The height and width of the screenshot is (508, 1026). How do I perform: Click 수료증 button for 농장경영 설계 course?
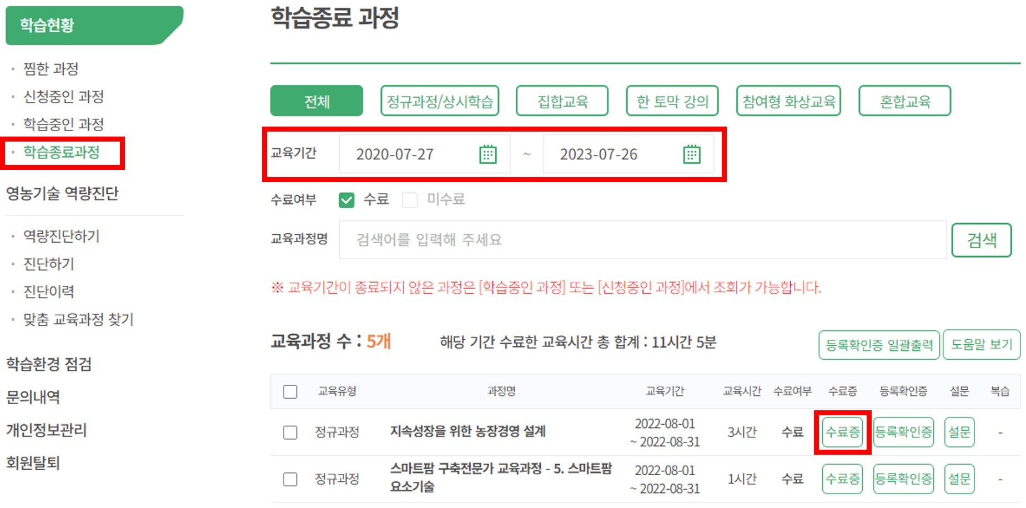(842, 432)
